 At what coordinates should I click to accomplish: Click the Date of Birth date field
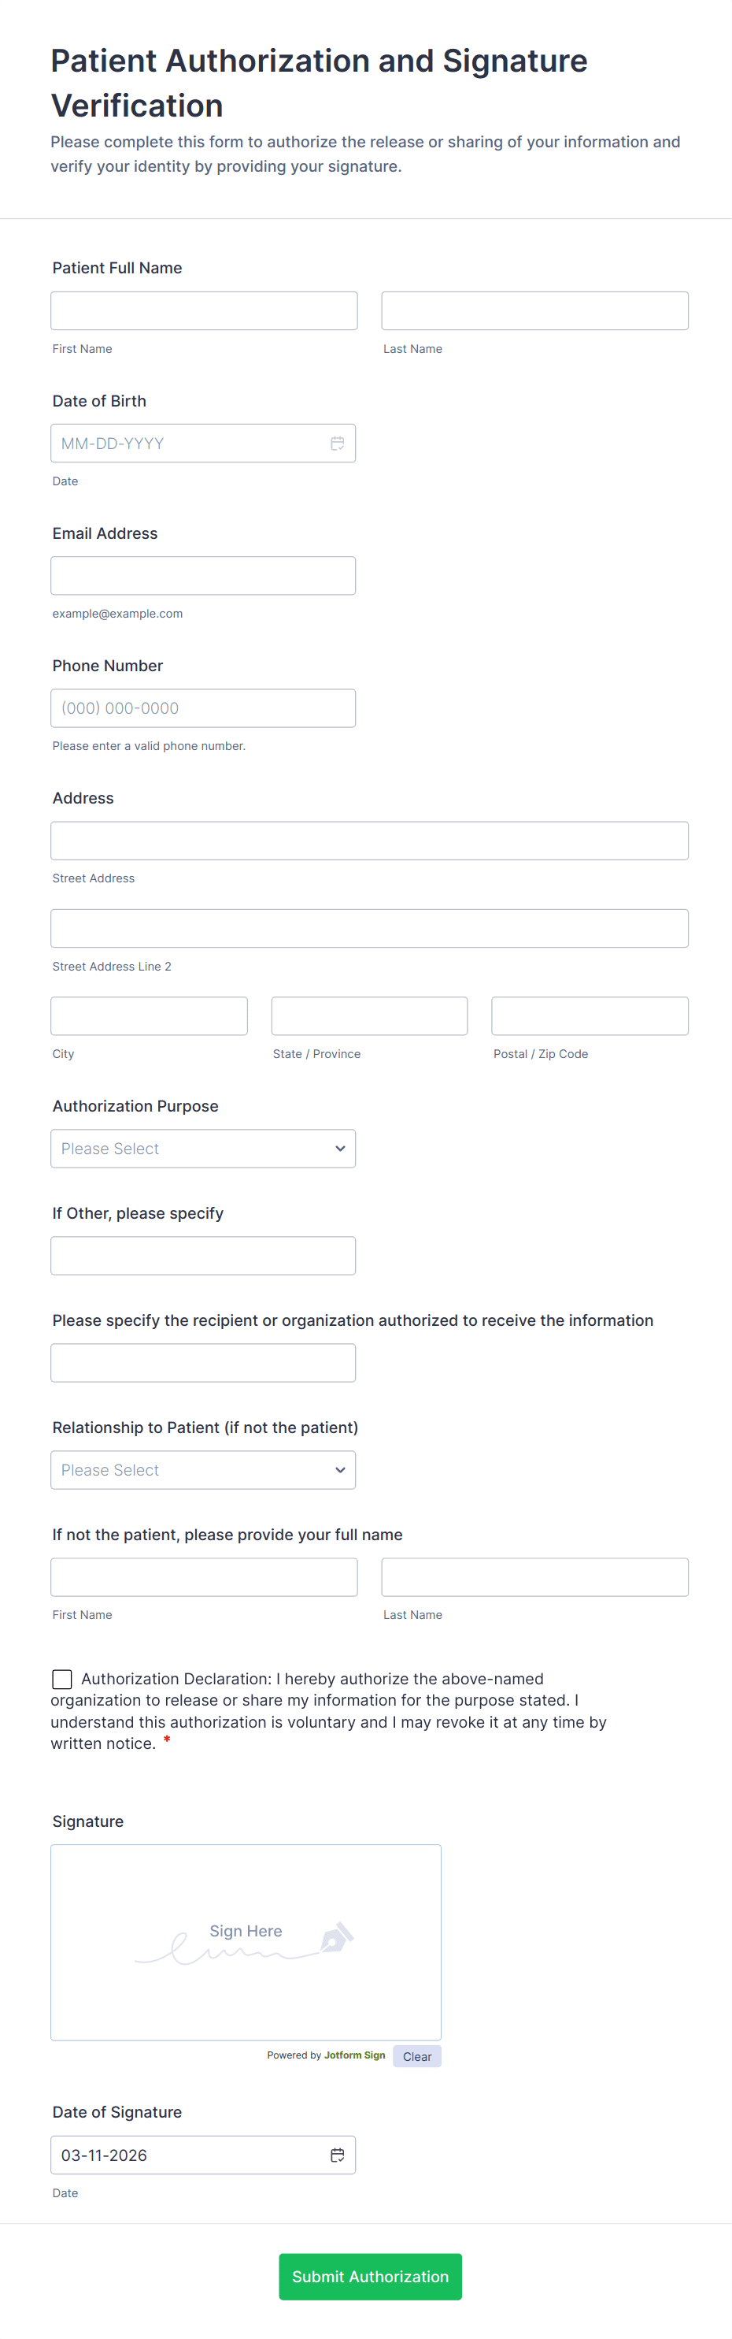click(181, 443)
